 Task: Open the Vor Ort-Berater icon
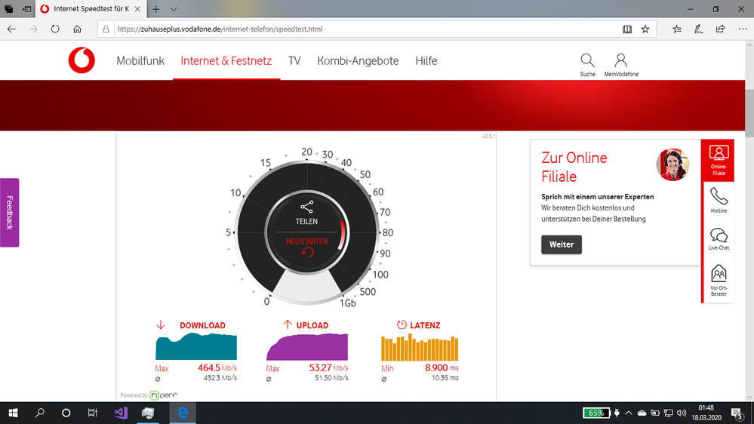tap(719, 280)
